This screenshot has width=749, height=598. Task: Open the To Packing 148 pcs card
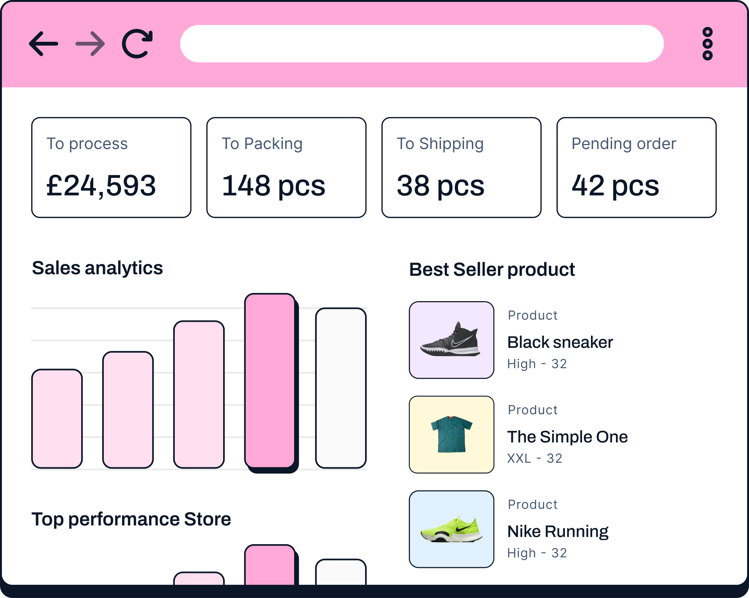[286, 167]
